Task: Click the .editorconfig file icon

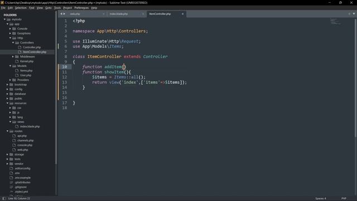Action: coord(11,169)
